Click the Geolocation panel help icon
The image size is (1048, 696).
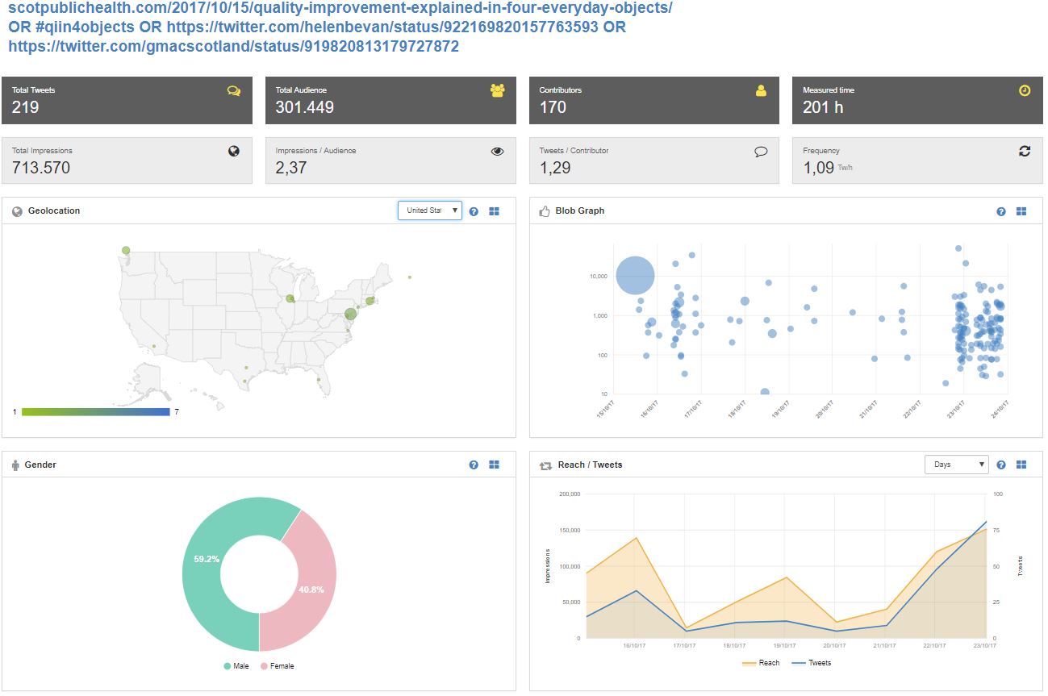click(x=474, y=211)
